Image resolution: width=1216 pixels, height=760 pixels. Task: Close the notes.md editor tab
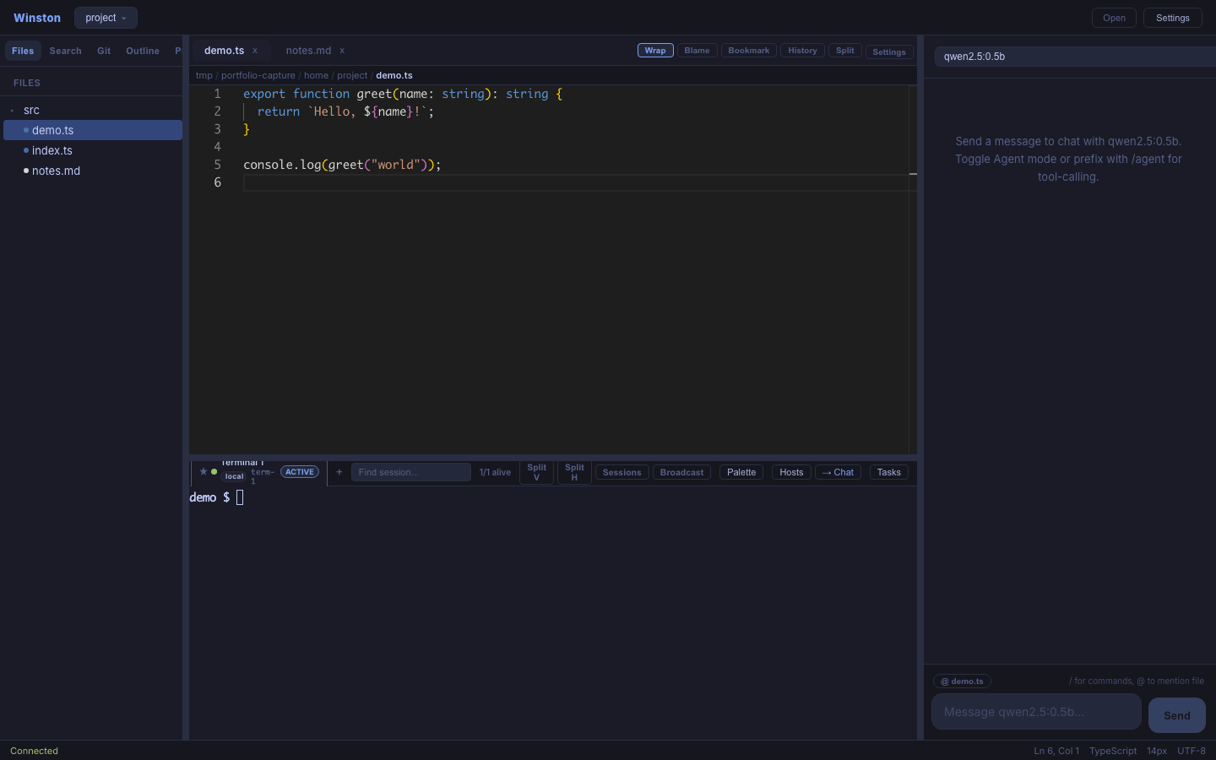[342, 51]
